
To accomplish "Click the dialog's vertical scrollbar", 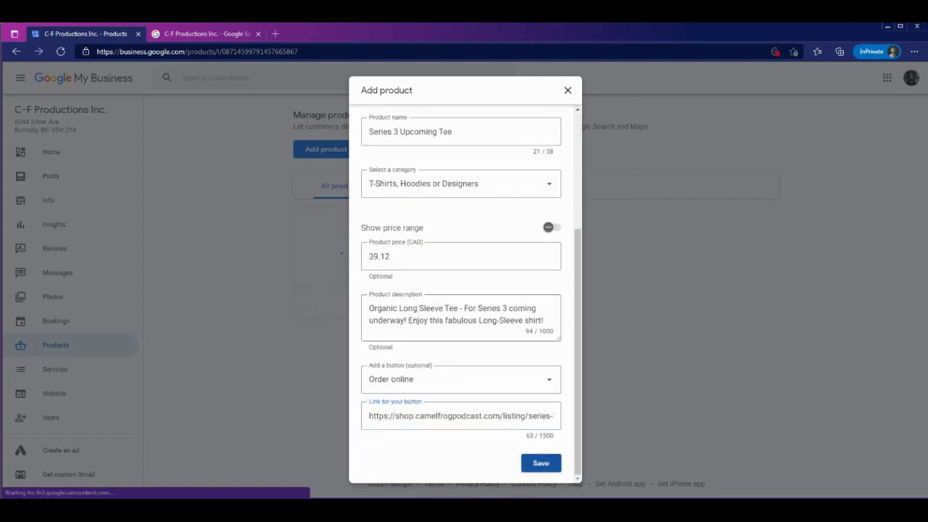I will coord(577,348).
